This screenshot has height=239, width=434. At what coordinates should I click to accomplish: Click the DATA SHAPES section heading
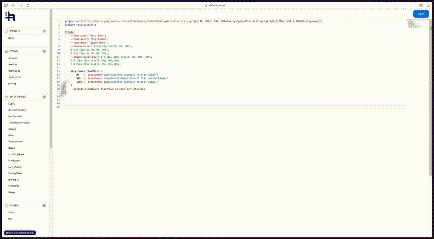18,97
